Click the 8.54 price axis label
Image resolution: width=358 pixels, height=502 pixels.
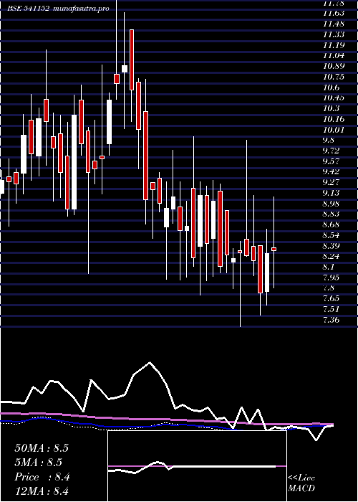(331, 235)
